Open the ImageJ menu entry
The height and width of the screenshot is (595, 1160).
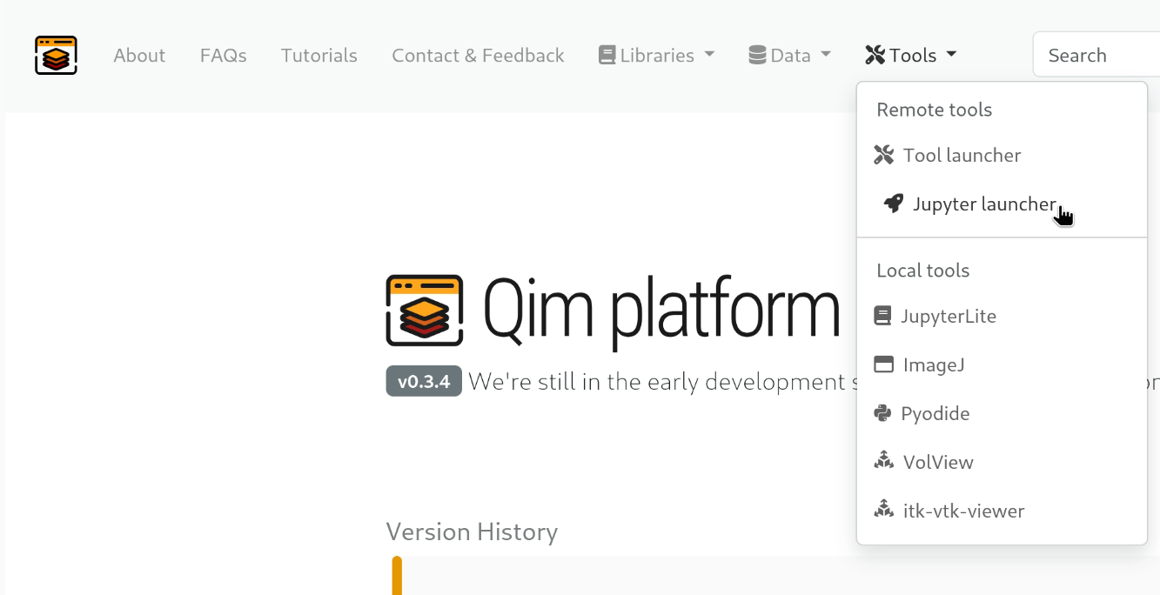click(x=933, y=365)
